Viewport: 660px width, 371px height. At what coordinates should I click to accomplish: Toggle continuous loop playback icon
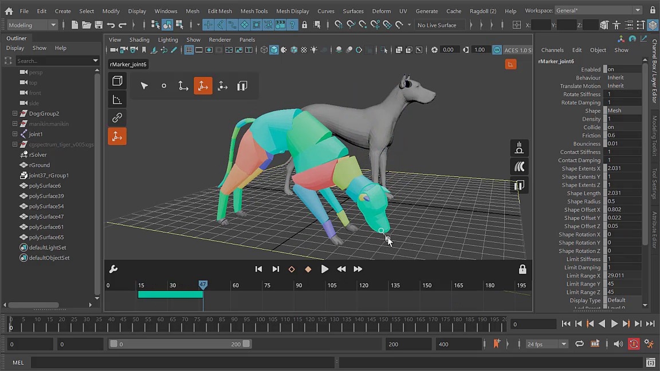[579, 344]
